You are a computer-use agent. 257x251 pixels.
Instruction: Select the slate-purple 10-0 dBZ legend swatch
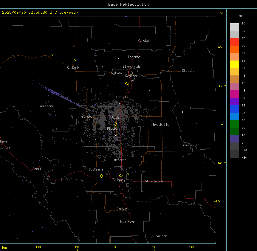[x=234, y=139]
